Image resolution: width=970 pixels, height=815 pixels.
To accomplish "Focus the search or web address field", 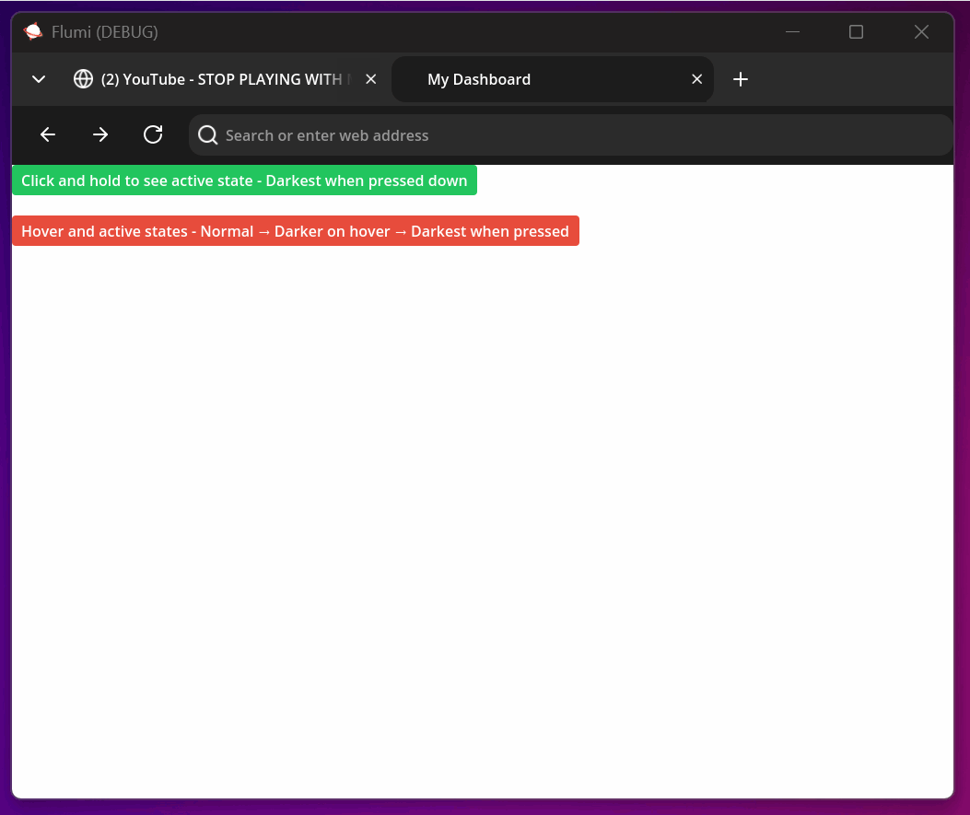I will pyautogui.click(x=571, y=135).
